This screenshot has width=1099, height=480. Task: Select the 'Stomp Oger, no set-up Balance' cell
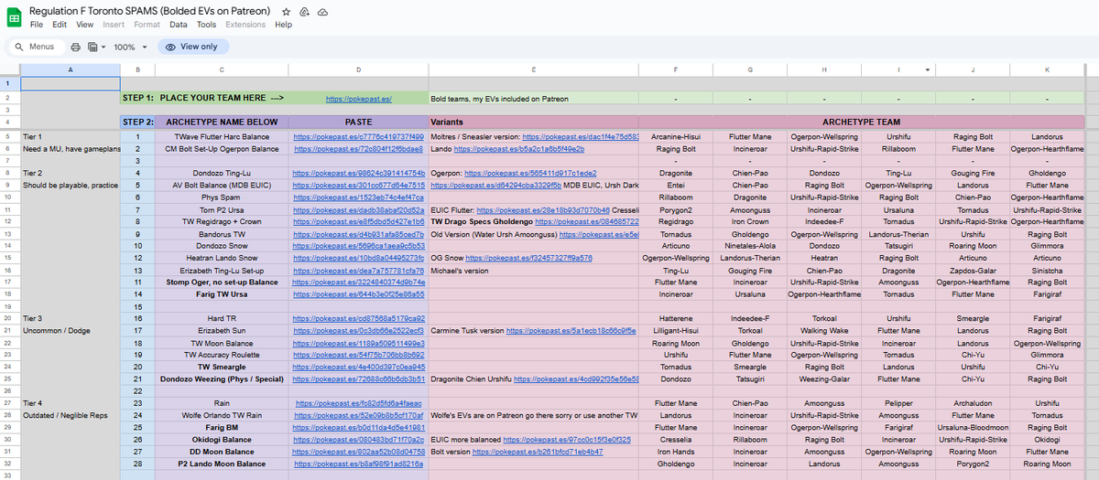222,282
